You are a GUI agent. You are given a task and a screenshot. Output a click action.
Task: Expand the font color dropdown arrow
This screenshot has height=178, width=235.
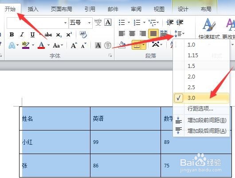click(48, 45)
